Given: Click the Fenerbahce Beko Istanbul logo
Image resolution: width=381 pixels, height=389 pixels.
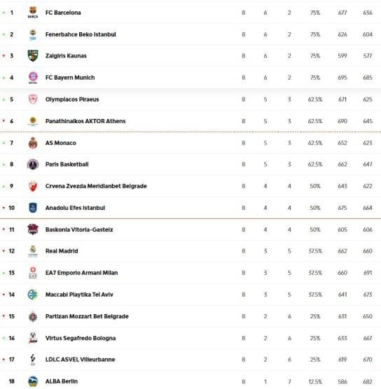Looking at the screenshot, I should [x=33, y=34].
